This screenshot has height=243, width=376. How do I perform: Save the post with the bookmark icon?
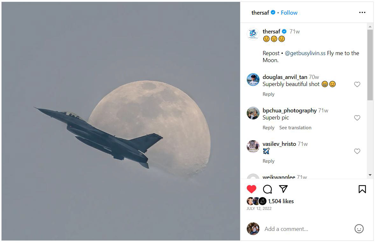tap(362, 189)
